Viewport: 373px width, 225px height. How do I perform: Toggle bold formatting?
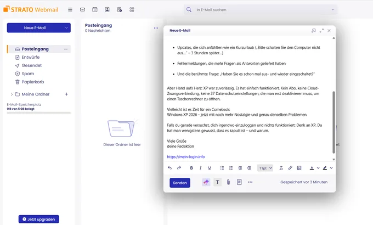point(191,168)
